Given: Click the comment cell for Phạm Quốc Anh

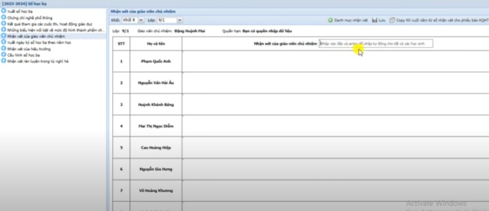Looking at the screenshot, I should (335, 61).
